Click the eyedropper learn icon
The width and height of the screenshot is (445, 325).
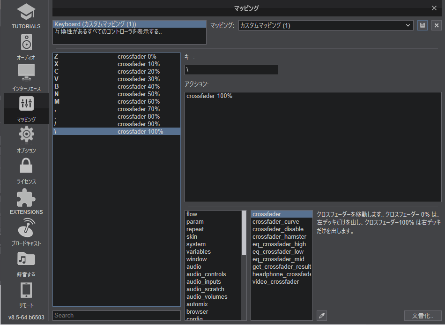coord(321,315)
